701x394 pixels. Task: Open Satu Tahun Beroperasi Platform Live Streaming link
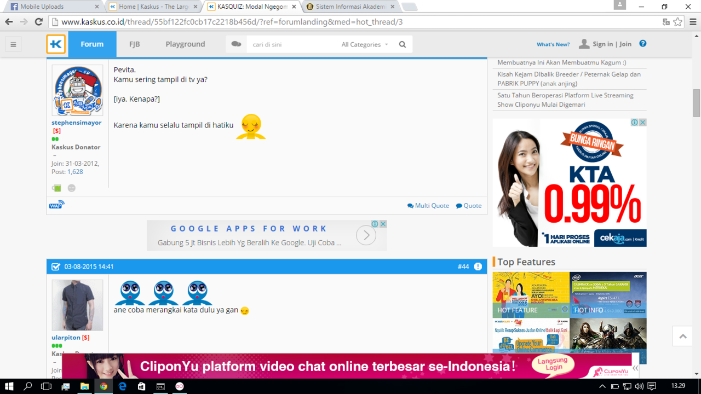pyautogui.click(x=565, y=100)
